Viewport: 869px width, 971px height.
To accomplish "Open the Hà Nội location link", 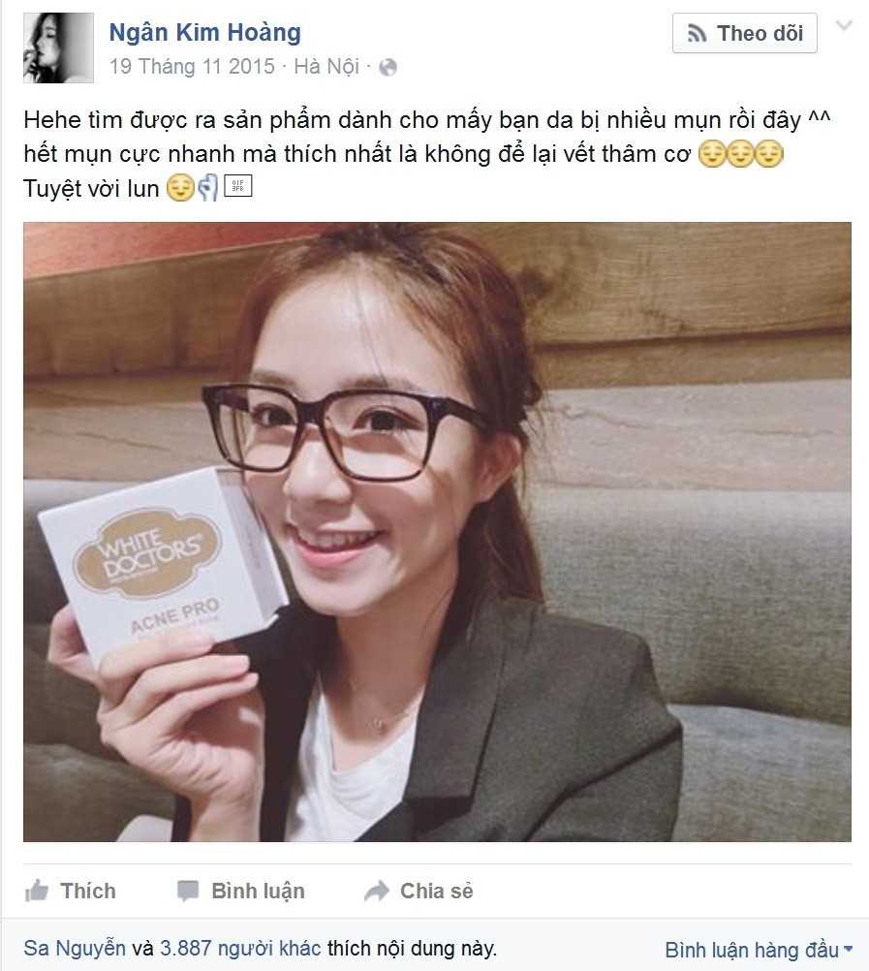I will click(326, 66).
